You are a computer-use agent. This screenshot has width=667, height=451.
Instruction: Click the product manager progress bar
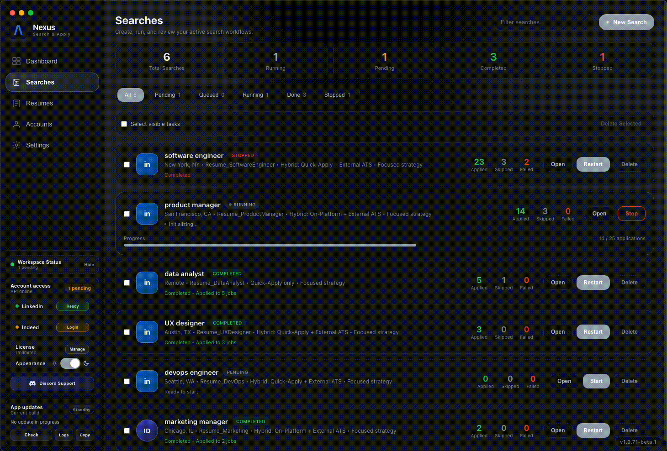click(270, 245)
